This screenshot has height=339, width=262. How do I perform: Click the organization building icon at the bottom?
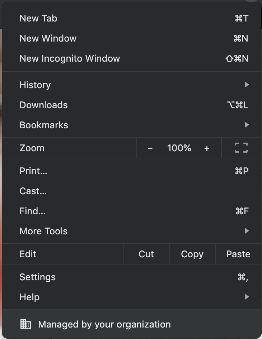coord(25,324)
